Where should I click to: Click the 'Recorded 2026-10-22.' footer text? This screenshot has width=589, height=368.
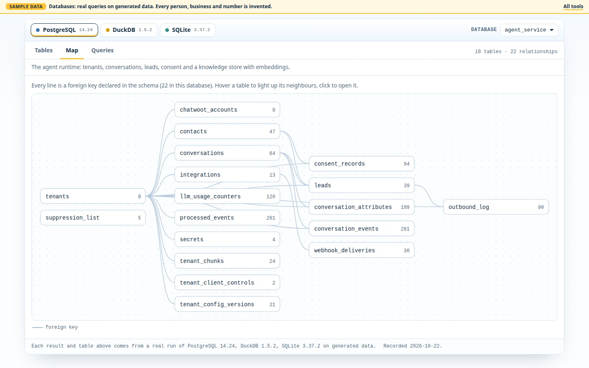point(413,346)
